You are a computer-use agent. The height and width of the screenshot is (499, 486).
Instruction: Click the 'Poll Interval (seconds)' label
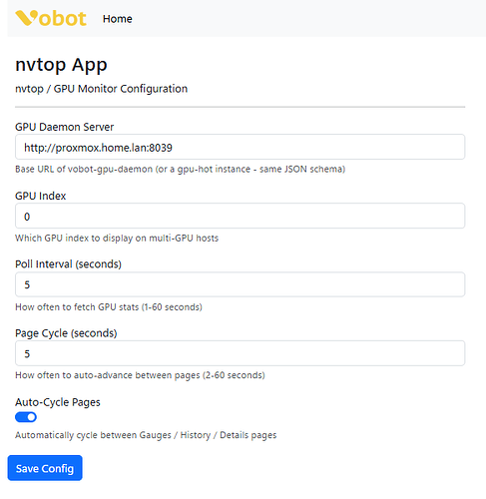click(68, 264)
